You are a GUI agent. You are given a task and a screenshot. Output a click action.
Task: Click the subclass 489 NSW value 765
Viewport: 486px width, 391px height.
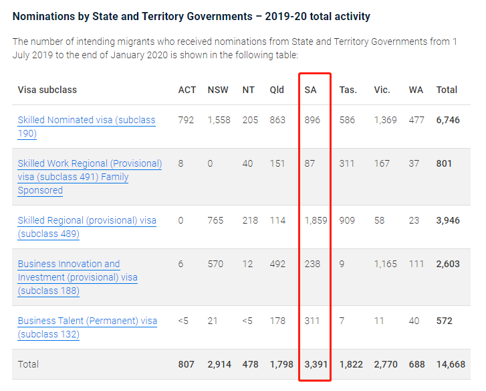coord(215,220)
